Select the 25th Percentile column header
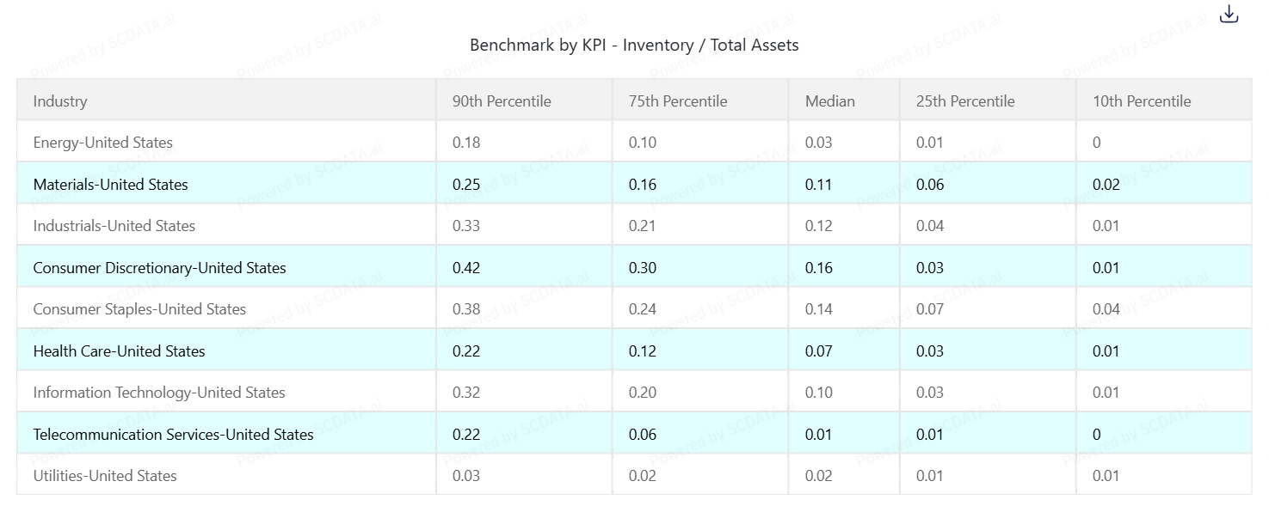 tap(965, 101)
